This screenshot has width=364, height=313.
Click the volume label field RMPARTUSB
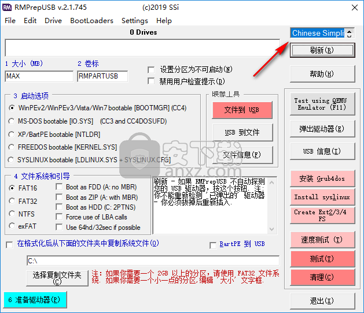(x=102, y=76)
